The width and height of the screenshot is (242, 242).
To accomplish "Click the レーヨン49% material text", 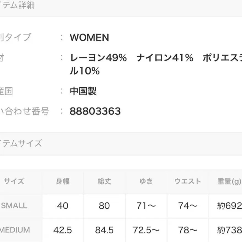I will coord(98,58).
